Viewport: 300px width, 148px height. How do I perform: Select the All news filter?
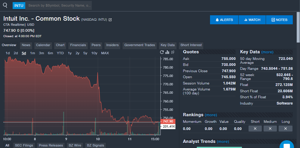7,145
